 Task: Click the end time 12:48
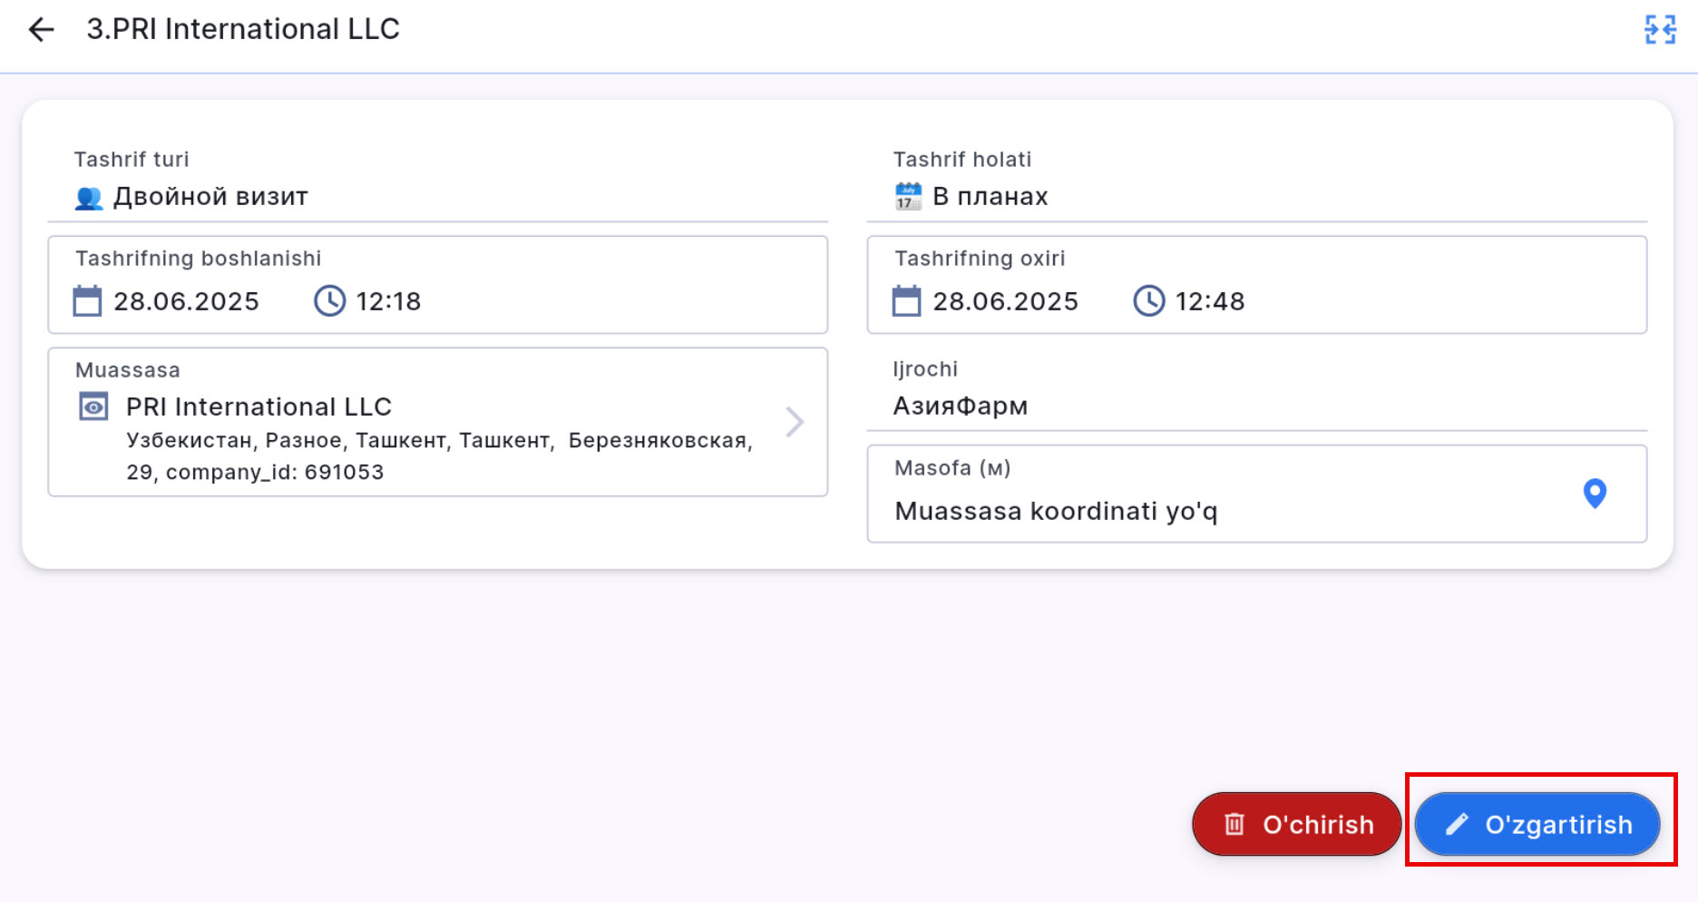coord(1210,301)
